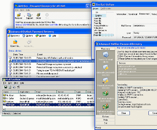
Task: Open the Edit menu in Mail PassView
Action: [x=10, y=83]
